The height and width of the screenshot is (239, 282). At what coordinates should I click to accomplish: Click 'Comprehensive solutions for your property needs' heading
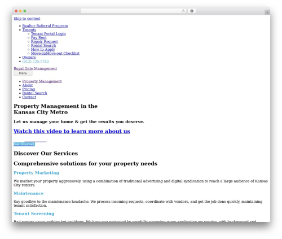pos(86,164)
